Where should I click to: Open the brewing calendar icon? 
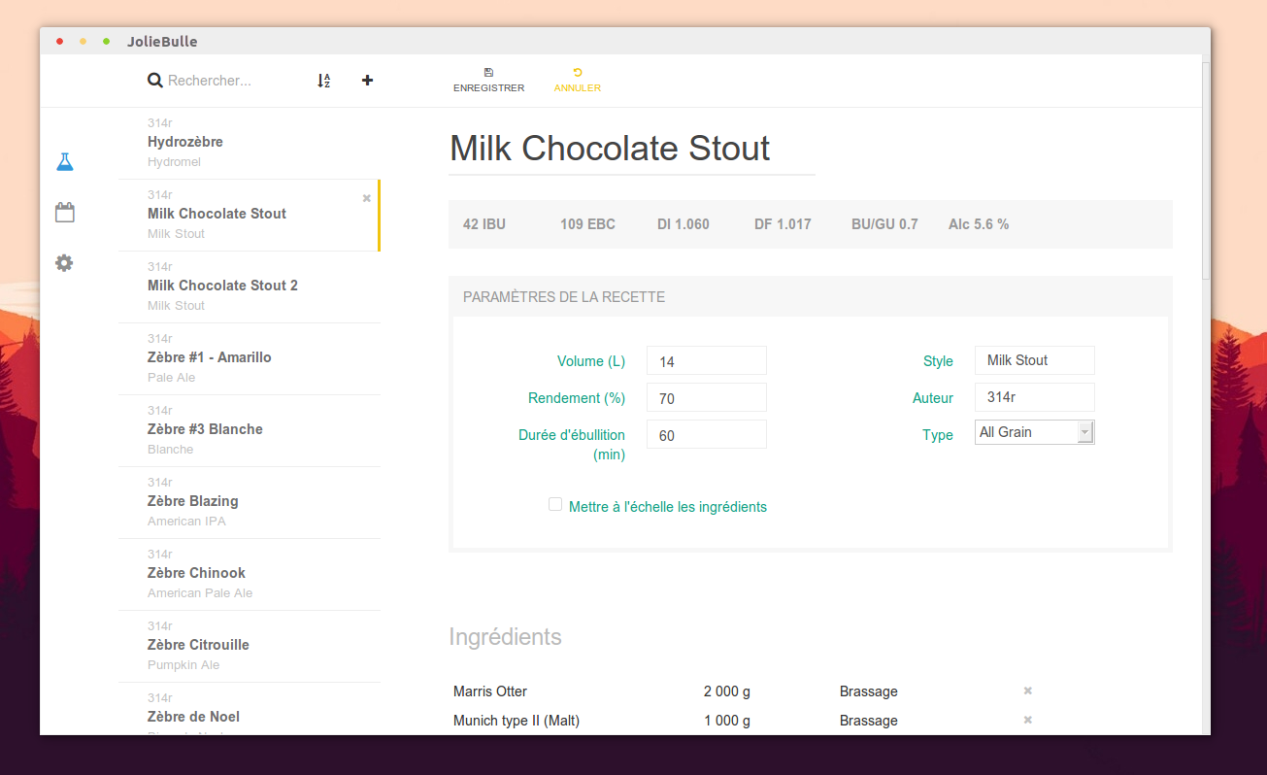(64, 213)
